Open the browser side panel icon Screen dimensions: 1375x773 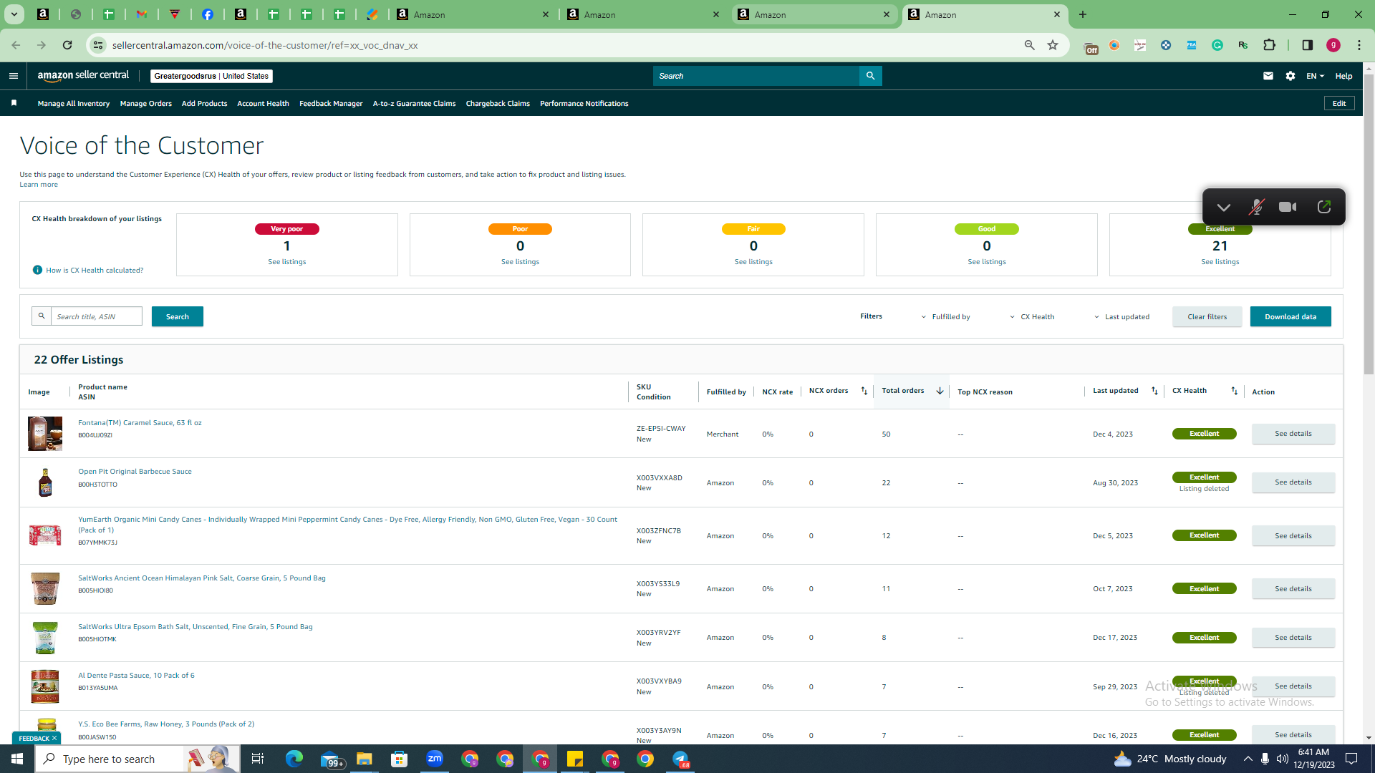click(1307, 45)
